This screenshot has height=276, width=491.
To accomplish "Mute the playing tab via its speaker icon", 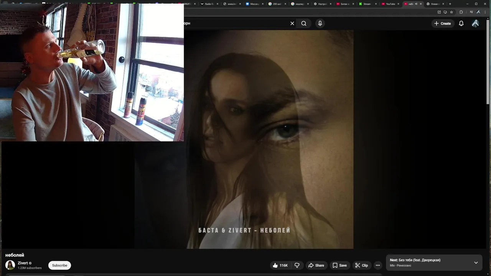I will [416, 4].
